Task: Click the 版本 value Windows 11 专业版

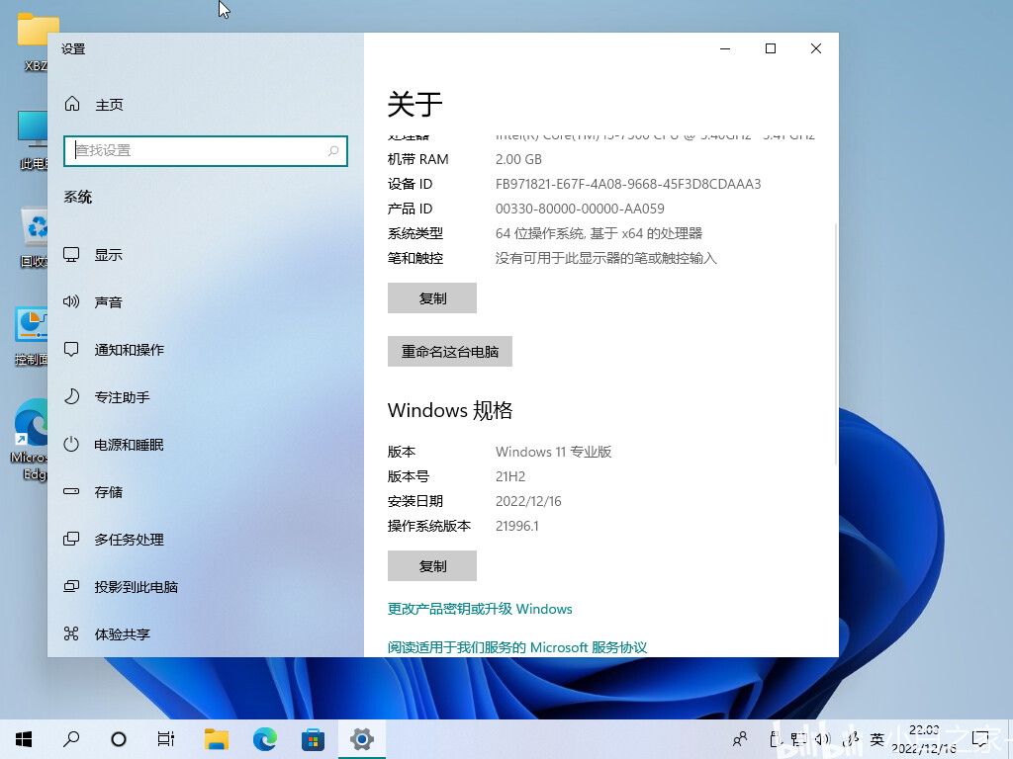Action: pyautogui.click(x=553, y=452)
